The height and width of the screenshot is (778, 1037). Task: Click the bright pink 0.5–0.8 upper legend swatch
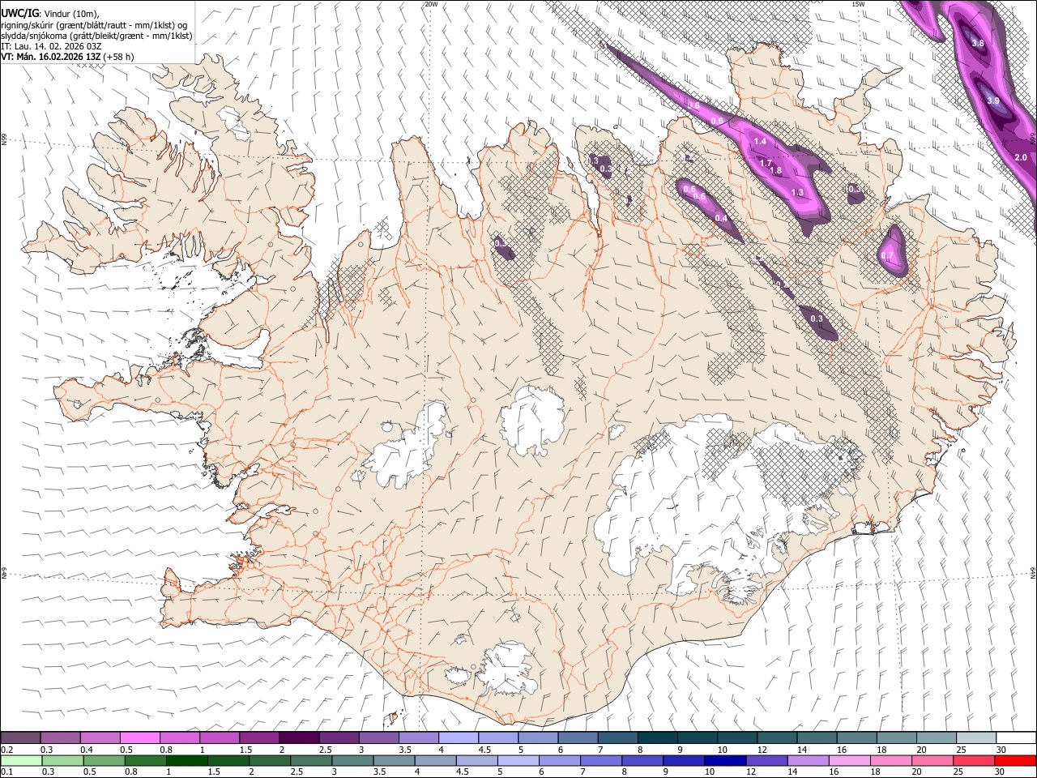pos(139,737)
